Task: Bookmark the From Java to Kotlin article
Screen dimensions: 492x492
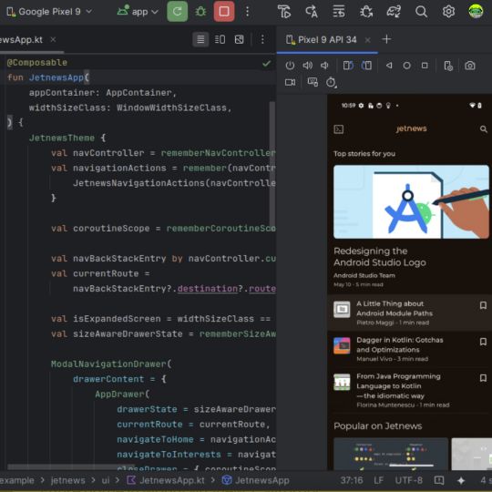Action: coord(483,378)
